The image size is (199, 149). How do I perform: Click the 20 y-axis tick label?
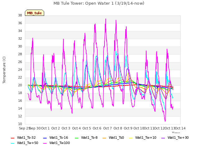click(x=20, y=85)
